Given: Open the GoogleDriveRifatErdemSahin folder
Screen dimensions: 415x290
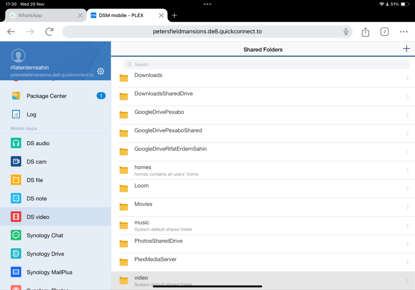Looking at the screenshot, I should tap(263, 152).
